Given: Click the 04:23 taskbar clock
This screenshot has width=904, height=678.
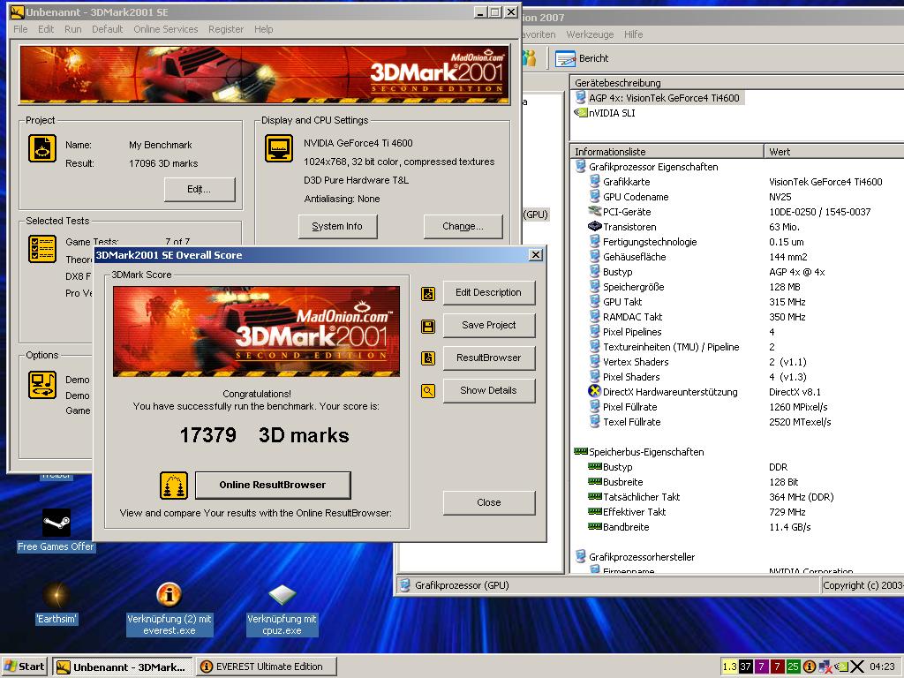Looking at the screenshot, I should click(882, 667).
